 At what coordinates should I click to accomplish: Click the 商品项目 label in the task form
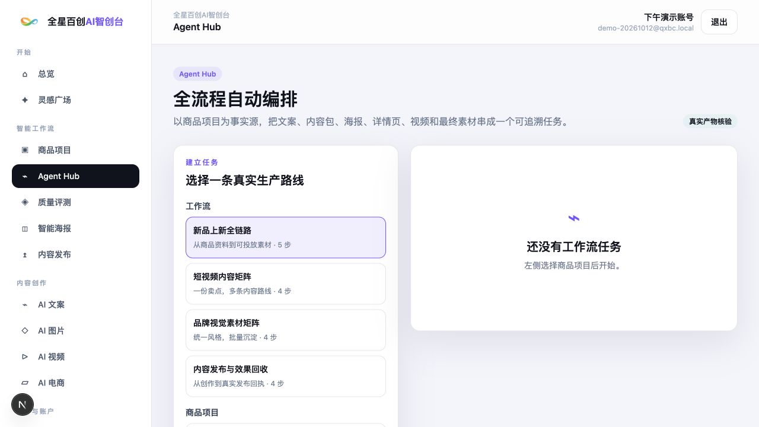202,412
